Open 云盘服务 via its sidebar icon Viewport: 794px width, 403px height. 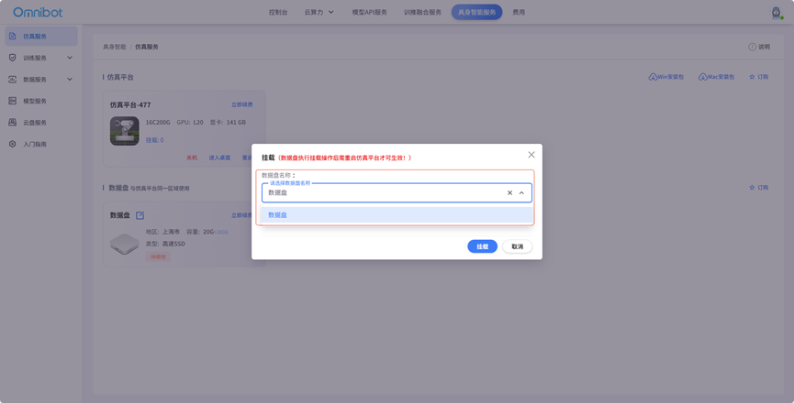pos(13,122)
